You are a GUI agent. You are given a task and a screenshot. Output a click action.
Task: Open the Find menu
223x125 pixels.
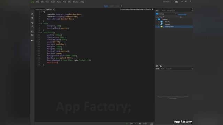[64, 2]
